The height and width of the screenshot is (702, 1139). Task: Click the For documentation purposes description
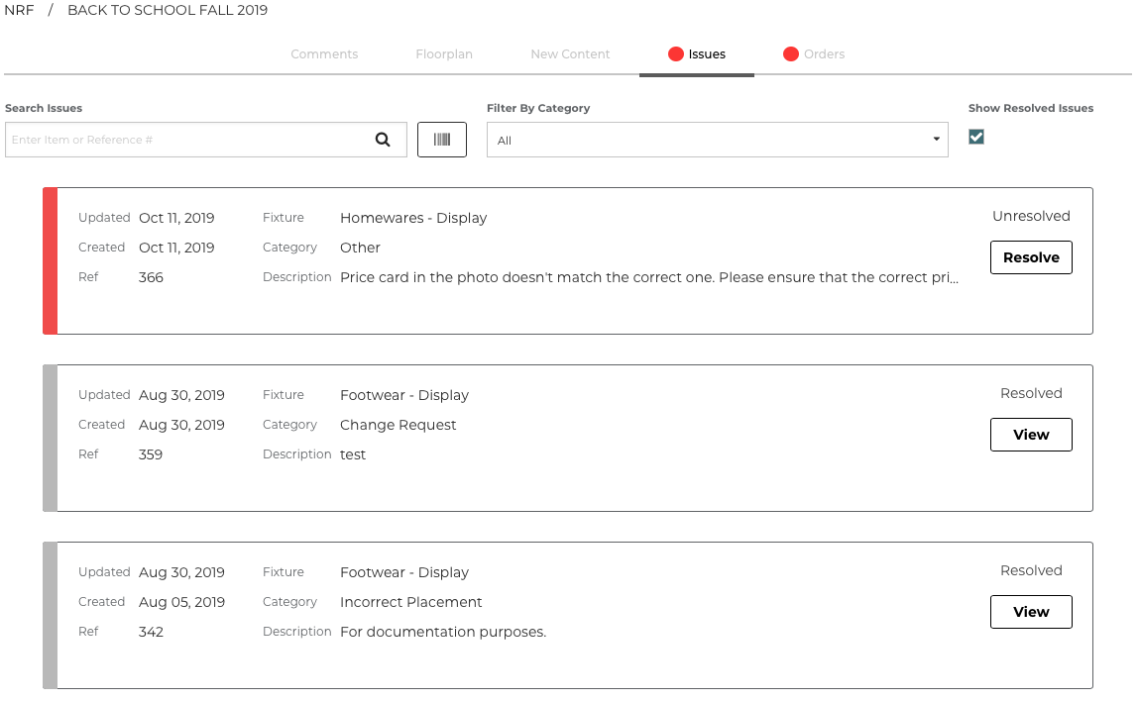(443, 632)
